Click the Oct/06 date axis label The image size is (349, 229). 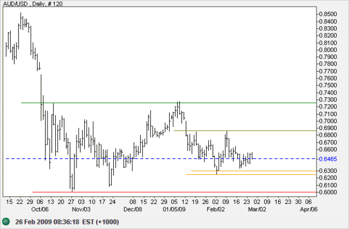click(x=40, y=209)
